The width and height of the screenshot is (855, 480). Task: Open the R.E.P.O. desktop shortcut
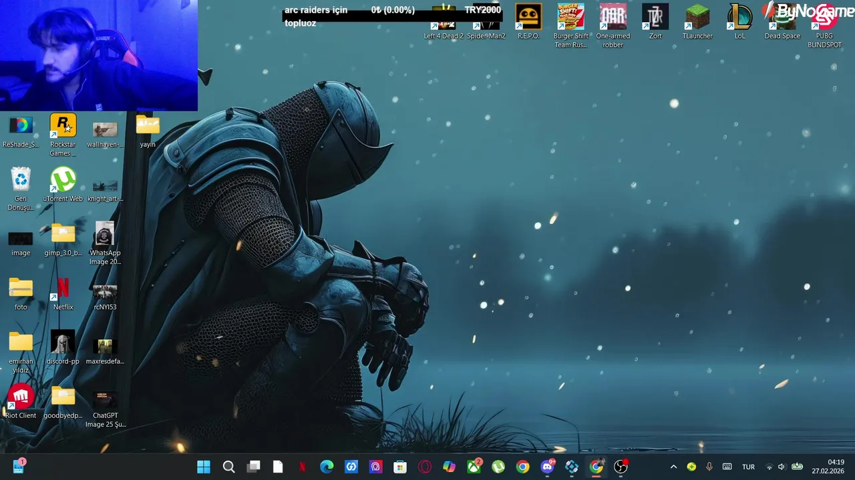pyautogui.click(x=528, y=22)
